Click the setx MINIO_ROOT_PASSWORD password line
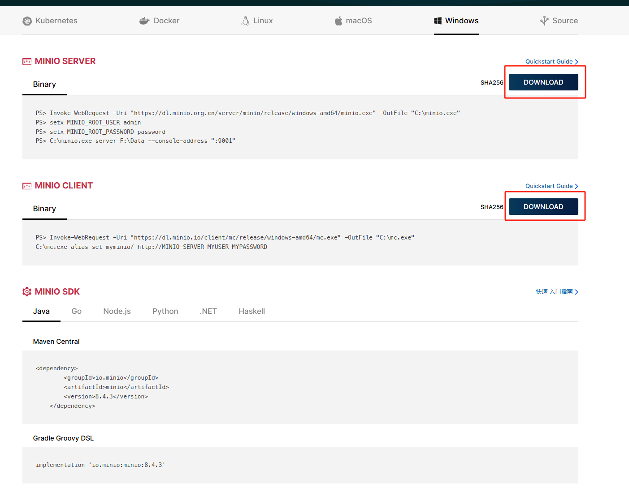Screen dimensions: 629x492 [100, 132]
